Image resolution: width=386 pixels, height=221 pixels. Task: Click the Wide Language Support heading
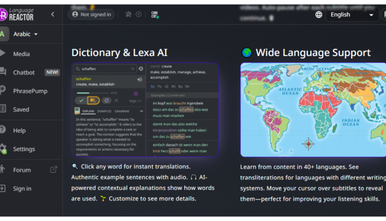tap(313, 52)
